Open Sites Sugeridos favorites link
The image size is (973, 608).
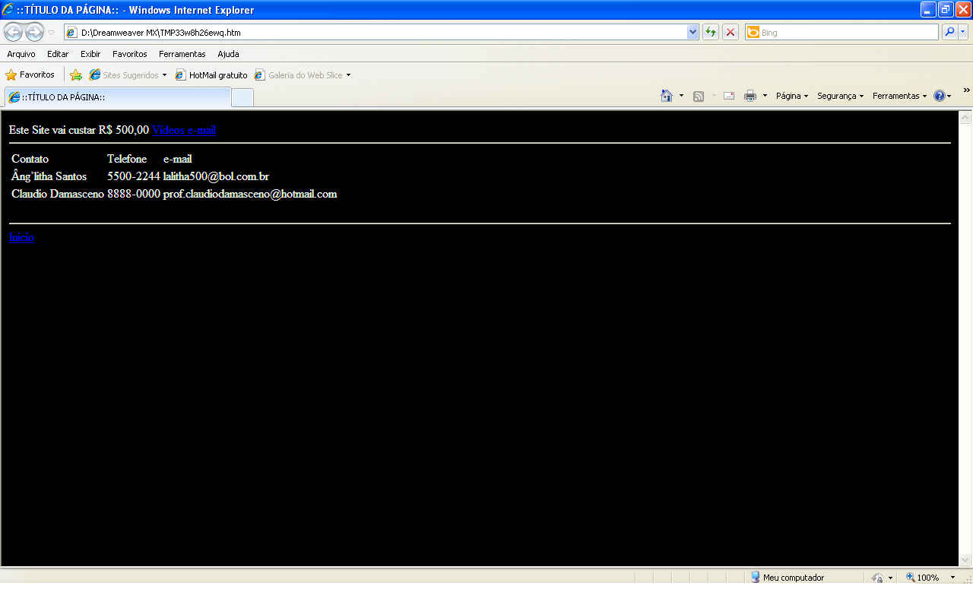pos(128,75)
